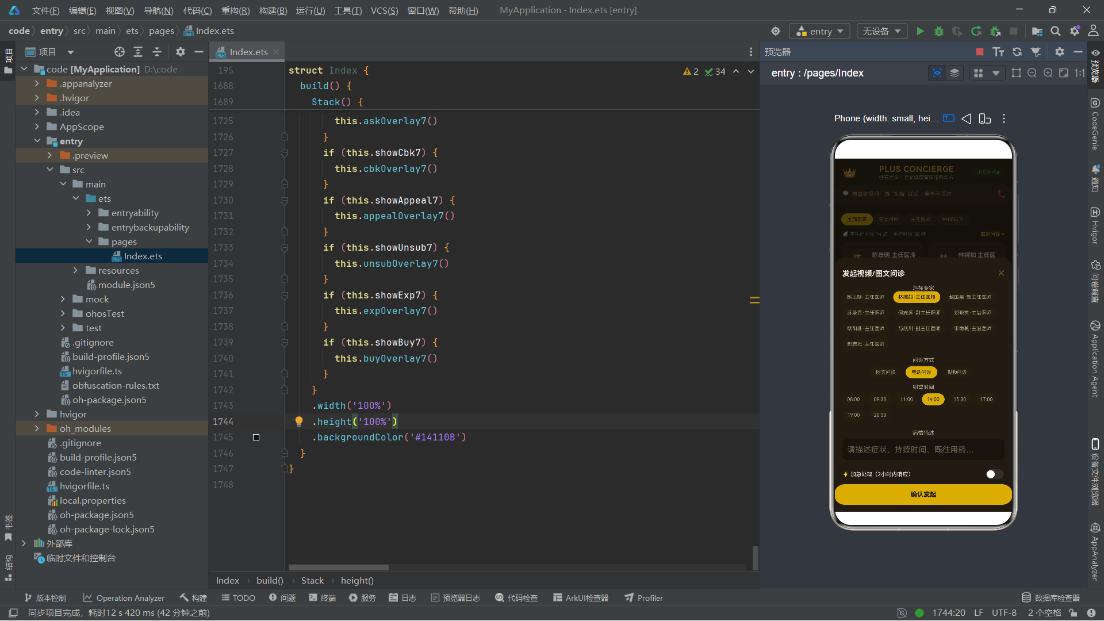The image size is (1104, 621).
Task: Select 图文问诊 consultation option in preview
Action: (x=885, y=372)
